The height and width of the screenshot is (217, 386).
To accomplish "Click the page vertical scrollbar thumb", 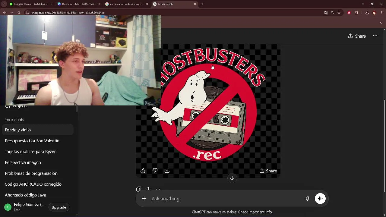I will [384, 146].
